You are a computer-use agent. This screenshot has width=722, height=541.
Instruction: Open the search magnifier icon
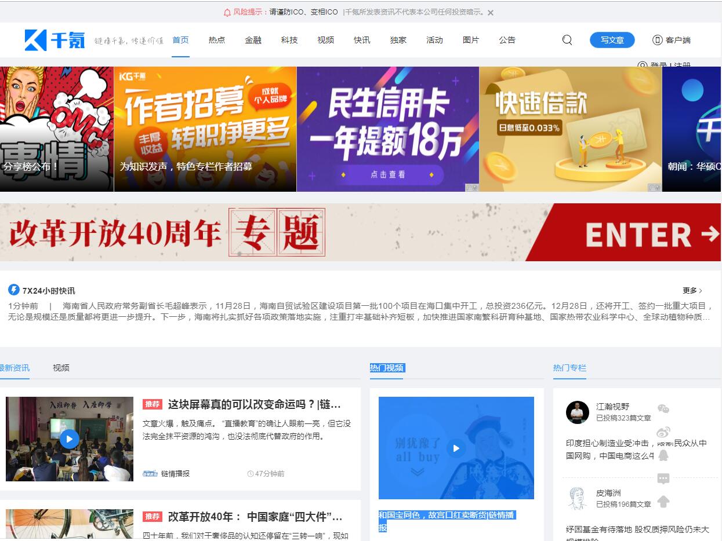(567, 40)
